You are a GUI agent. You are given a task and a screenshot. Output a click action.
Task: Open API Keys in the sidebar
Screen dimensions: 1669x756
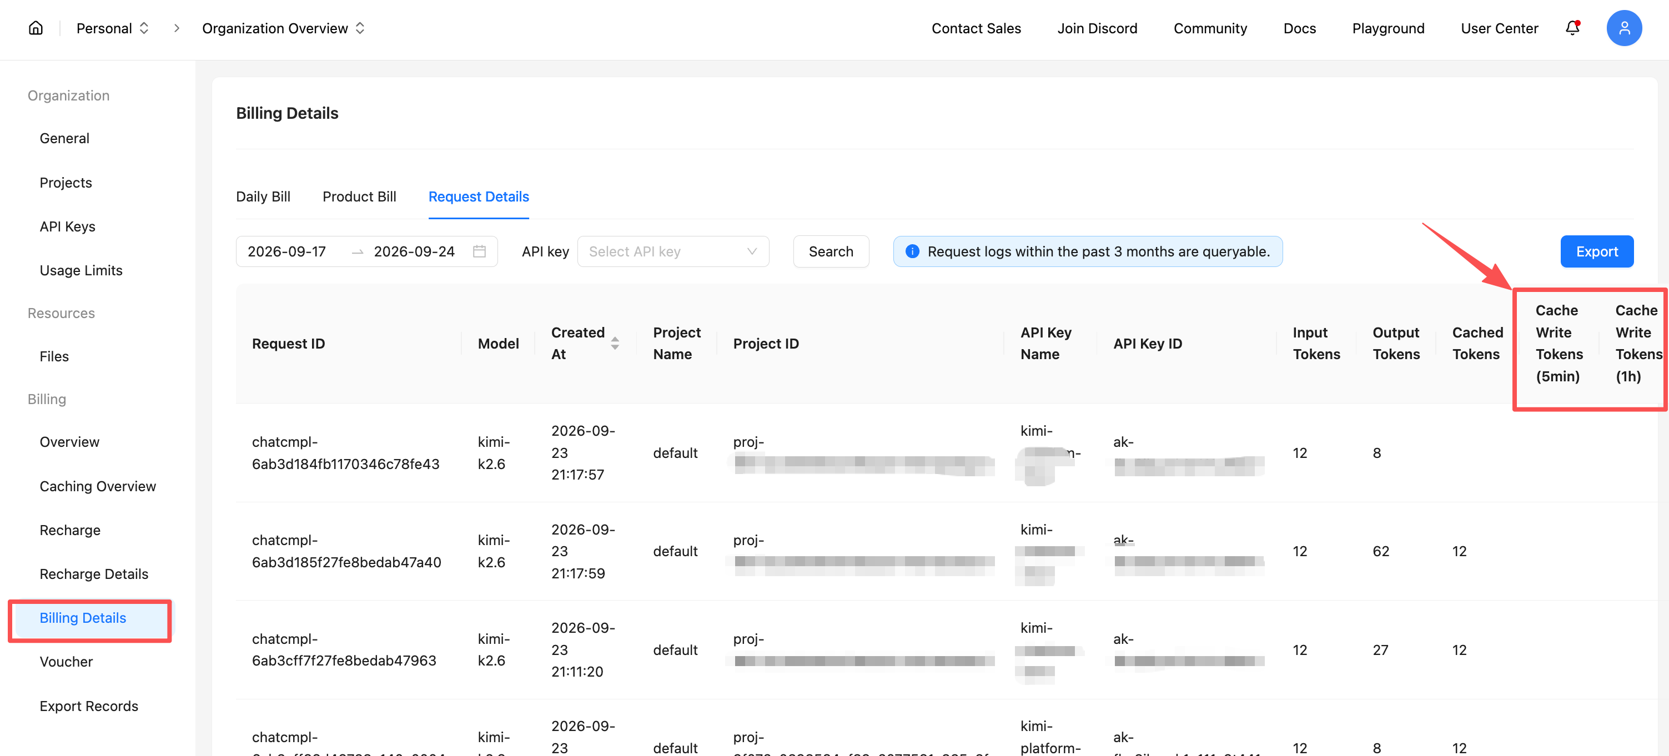tap(67, 226)
